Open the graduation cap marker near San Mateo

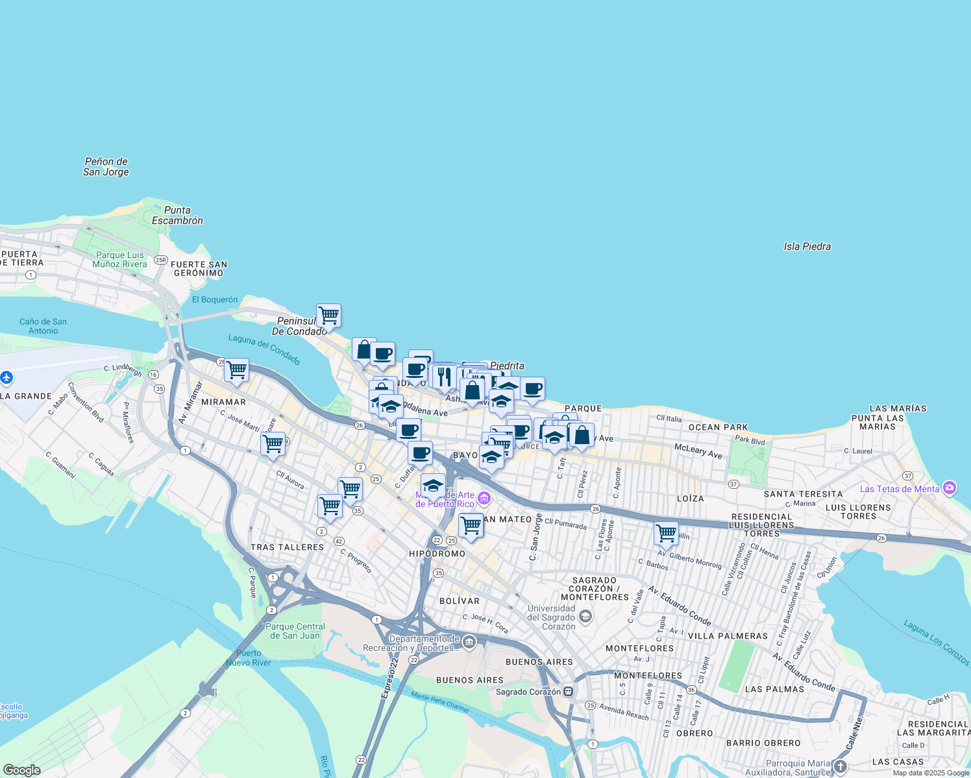pos(432,486)
